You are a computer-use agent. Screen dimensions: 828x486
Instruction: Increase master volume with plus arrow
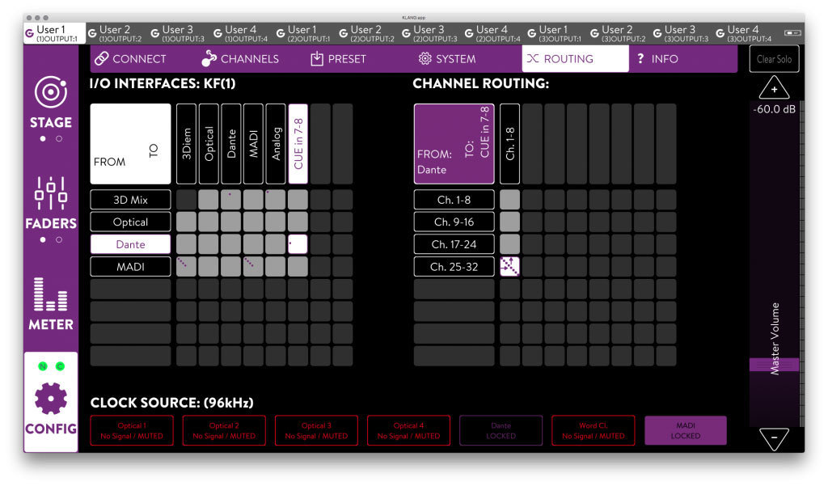click(774, 89)
